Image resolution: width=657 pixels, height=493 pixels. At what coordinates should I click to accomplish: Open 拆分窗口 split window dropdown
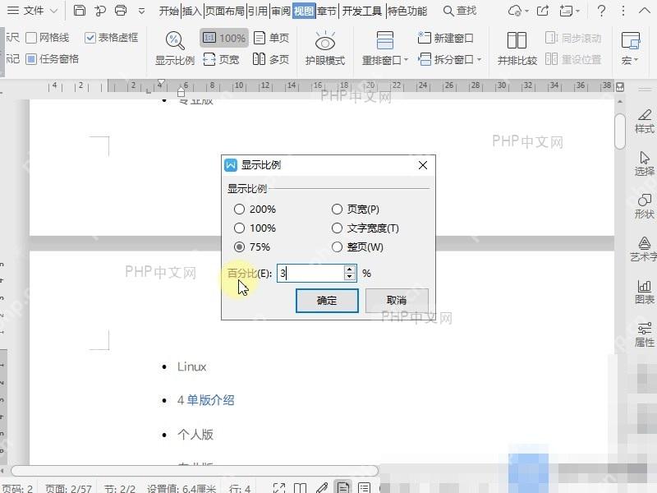coord(449,59)
